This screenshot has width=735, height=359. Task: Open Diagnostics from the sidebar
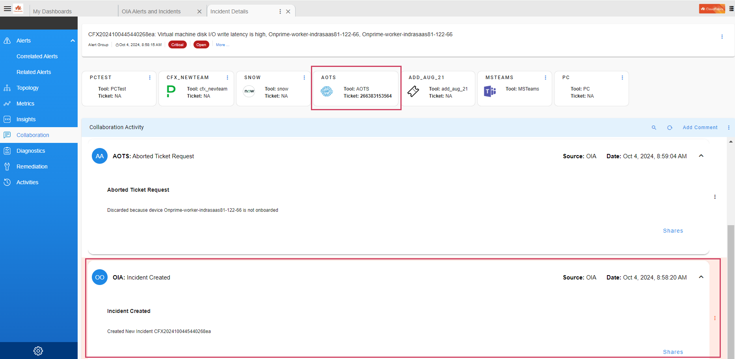click(31, 151)
